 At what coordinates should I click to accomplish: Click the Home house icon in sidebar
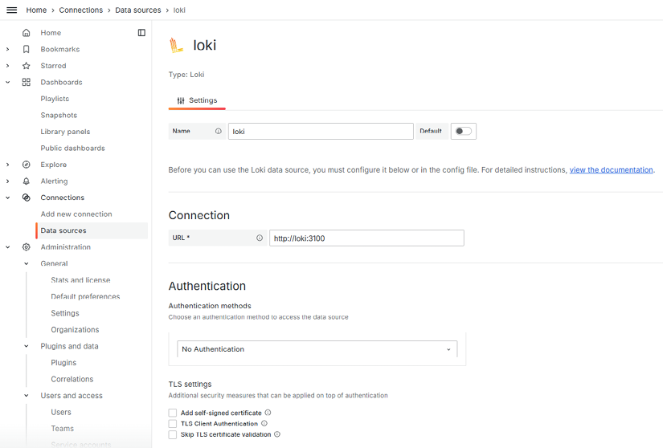click(x=27, y=32)
